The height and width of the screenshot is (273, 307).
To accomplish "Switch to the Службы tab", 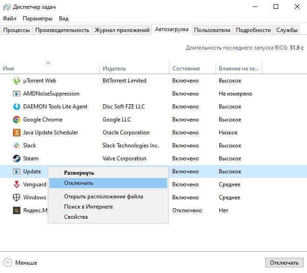I will point(287,30).
